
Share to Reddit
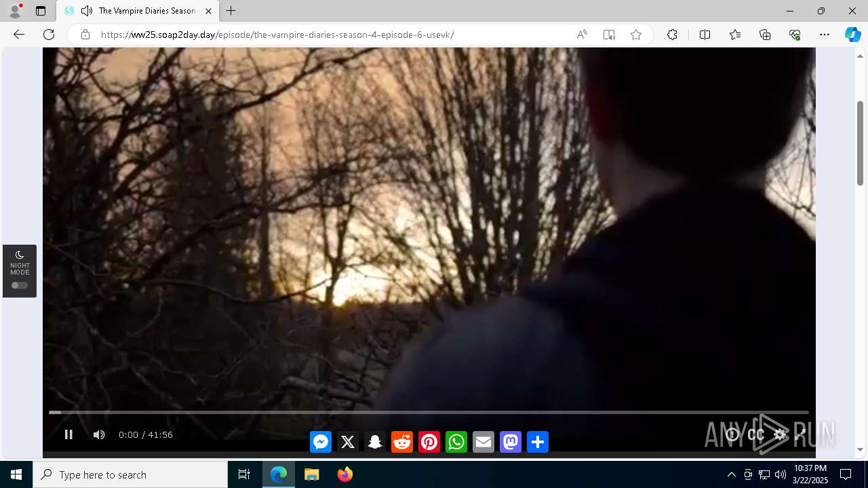tap(402, 442)
